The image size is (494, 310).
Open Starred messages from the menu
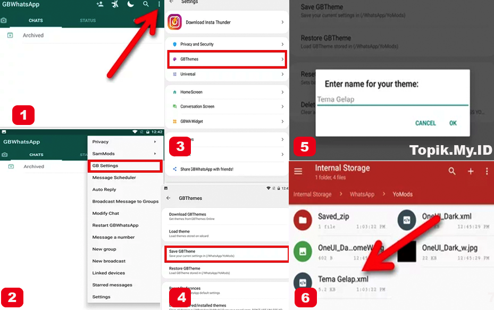click(112, 285)
